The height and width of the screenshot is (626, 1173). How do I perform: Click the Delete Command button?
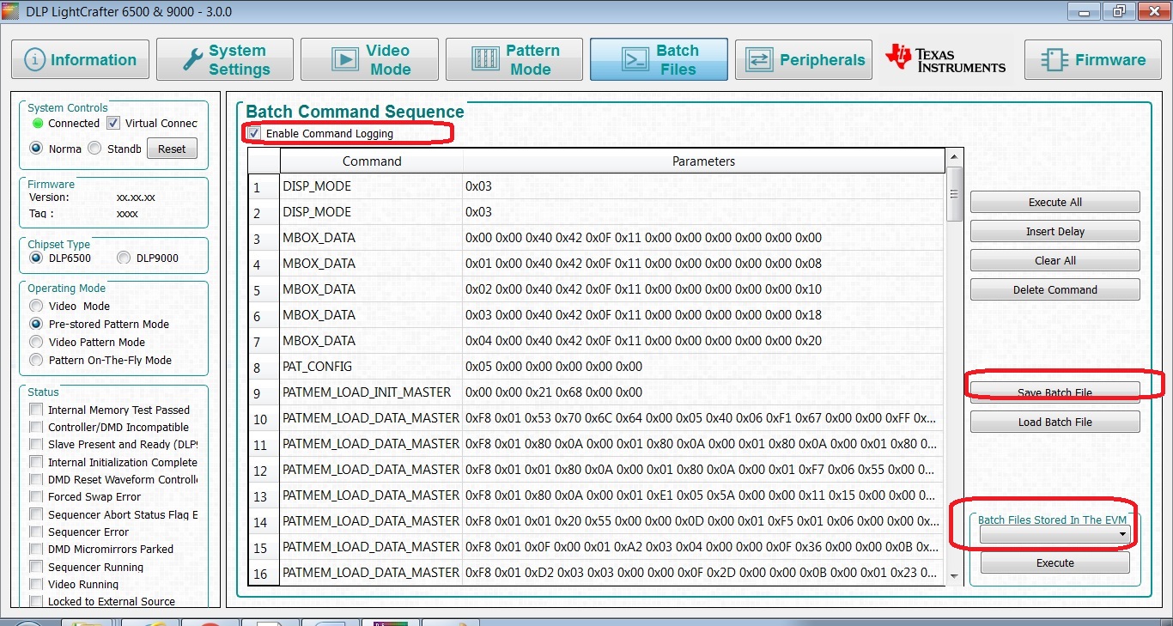click(x=1055, y=290)
